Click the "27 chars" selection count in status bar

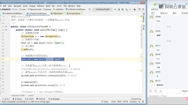click(x=105, y=102)
